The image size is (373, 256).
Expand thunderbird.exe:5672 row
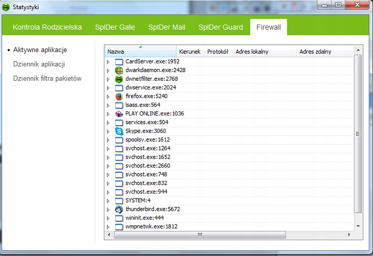click(109, 209)
